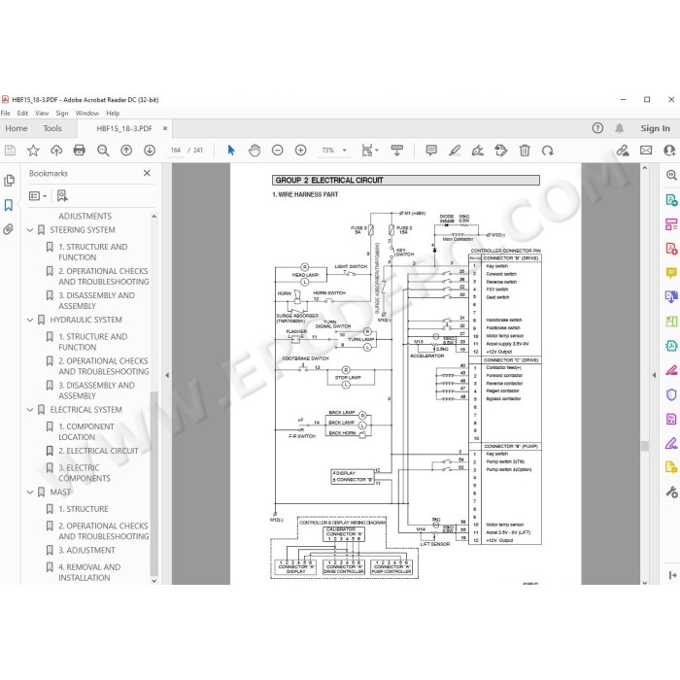Viewport: 680px width, 680px height.
Task: Collapse the STEERING SYSTEM bookmark
Action: (30, 230)
